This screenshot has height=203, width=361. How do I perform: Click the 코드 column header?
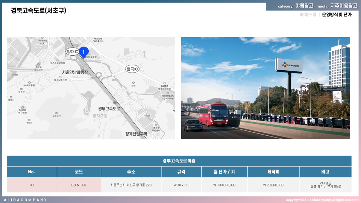tap(79, 172)
